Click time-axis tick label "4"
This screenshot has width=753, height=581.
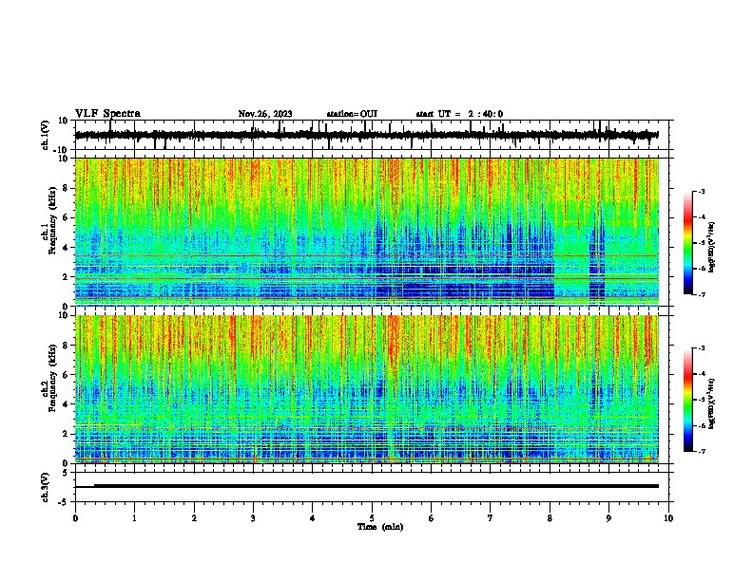coord(313,518)
